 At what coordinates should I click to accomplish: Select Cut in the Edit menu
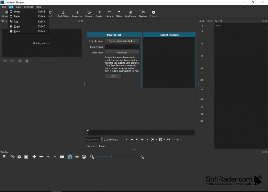(28, 22)
